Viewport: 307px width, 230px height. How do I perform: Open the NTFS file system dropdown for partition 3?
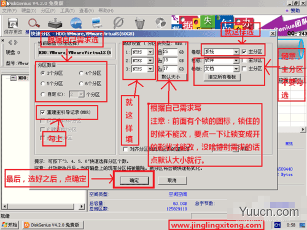pyautogui.click(x=150, y=69)
